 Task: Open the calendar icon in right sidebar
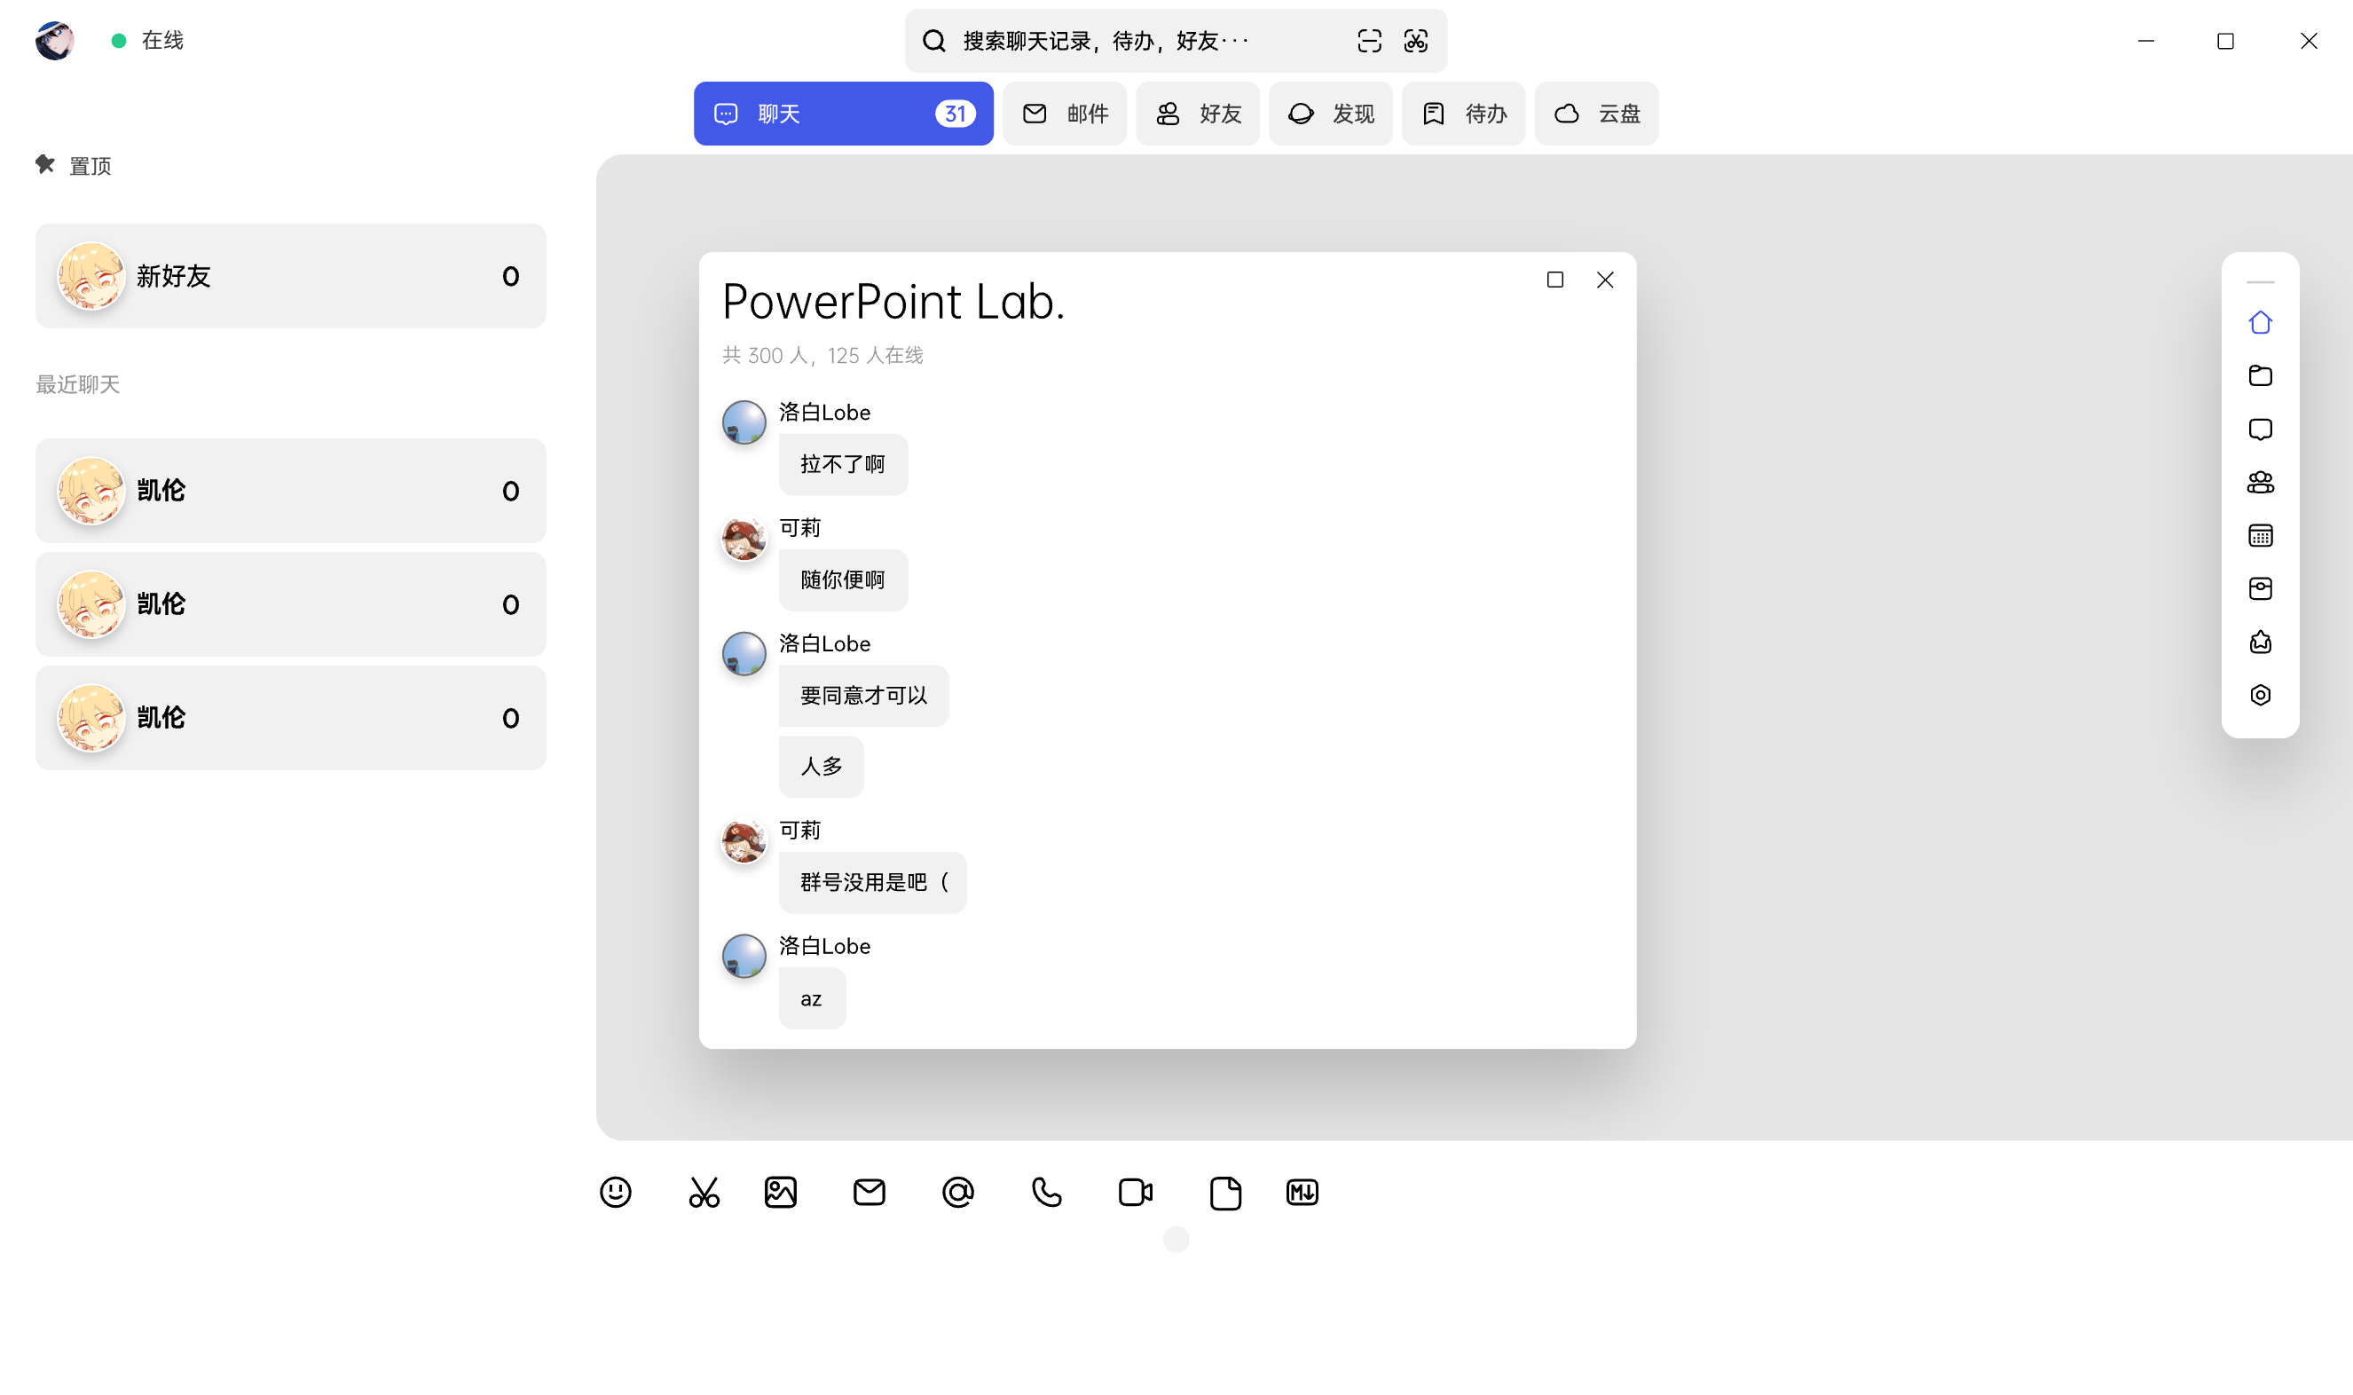(2260, 536)
